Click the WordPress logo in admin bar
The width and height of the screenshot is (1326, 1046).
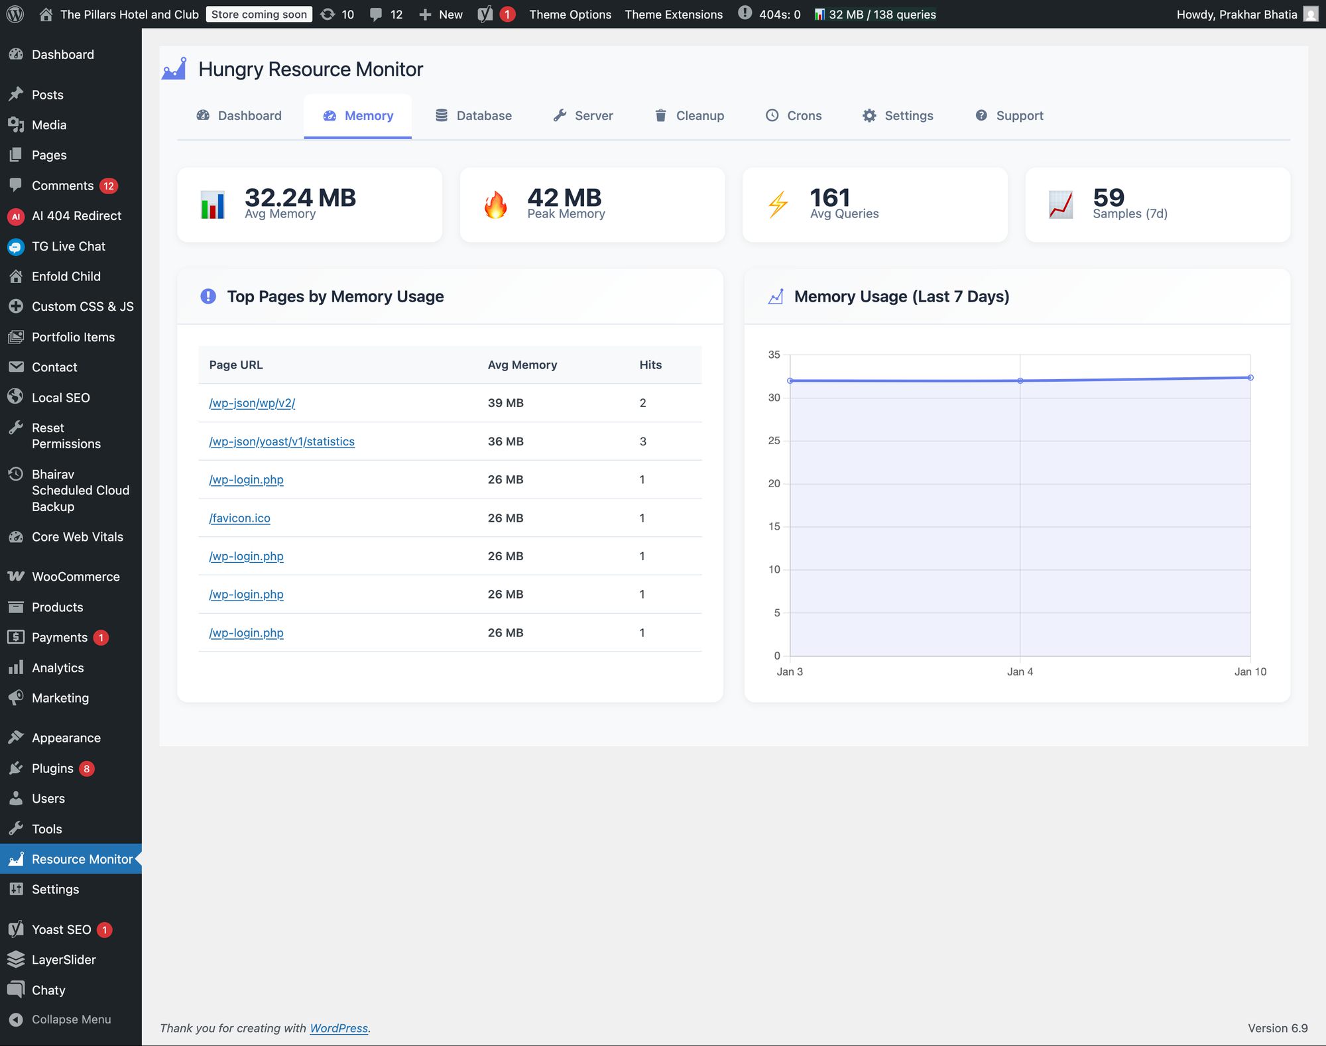pyautogui.click(x=15, y=14)
